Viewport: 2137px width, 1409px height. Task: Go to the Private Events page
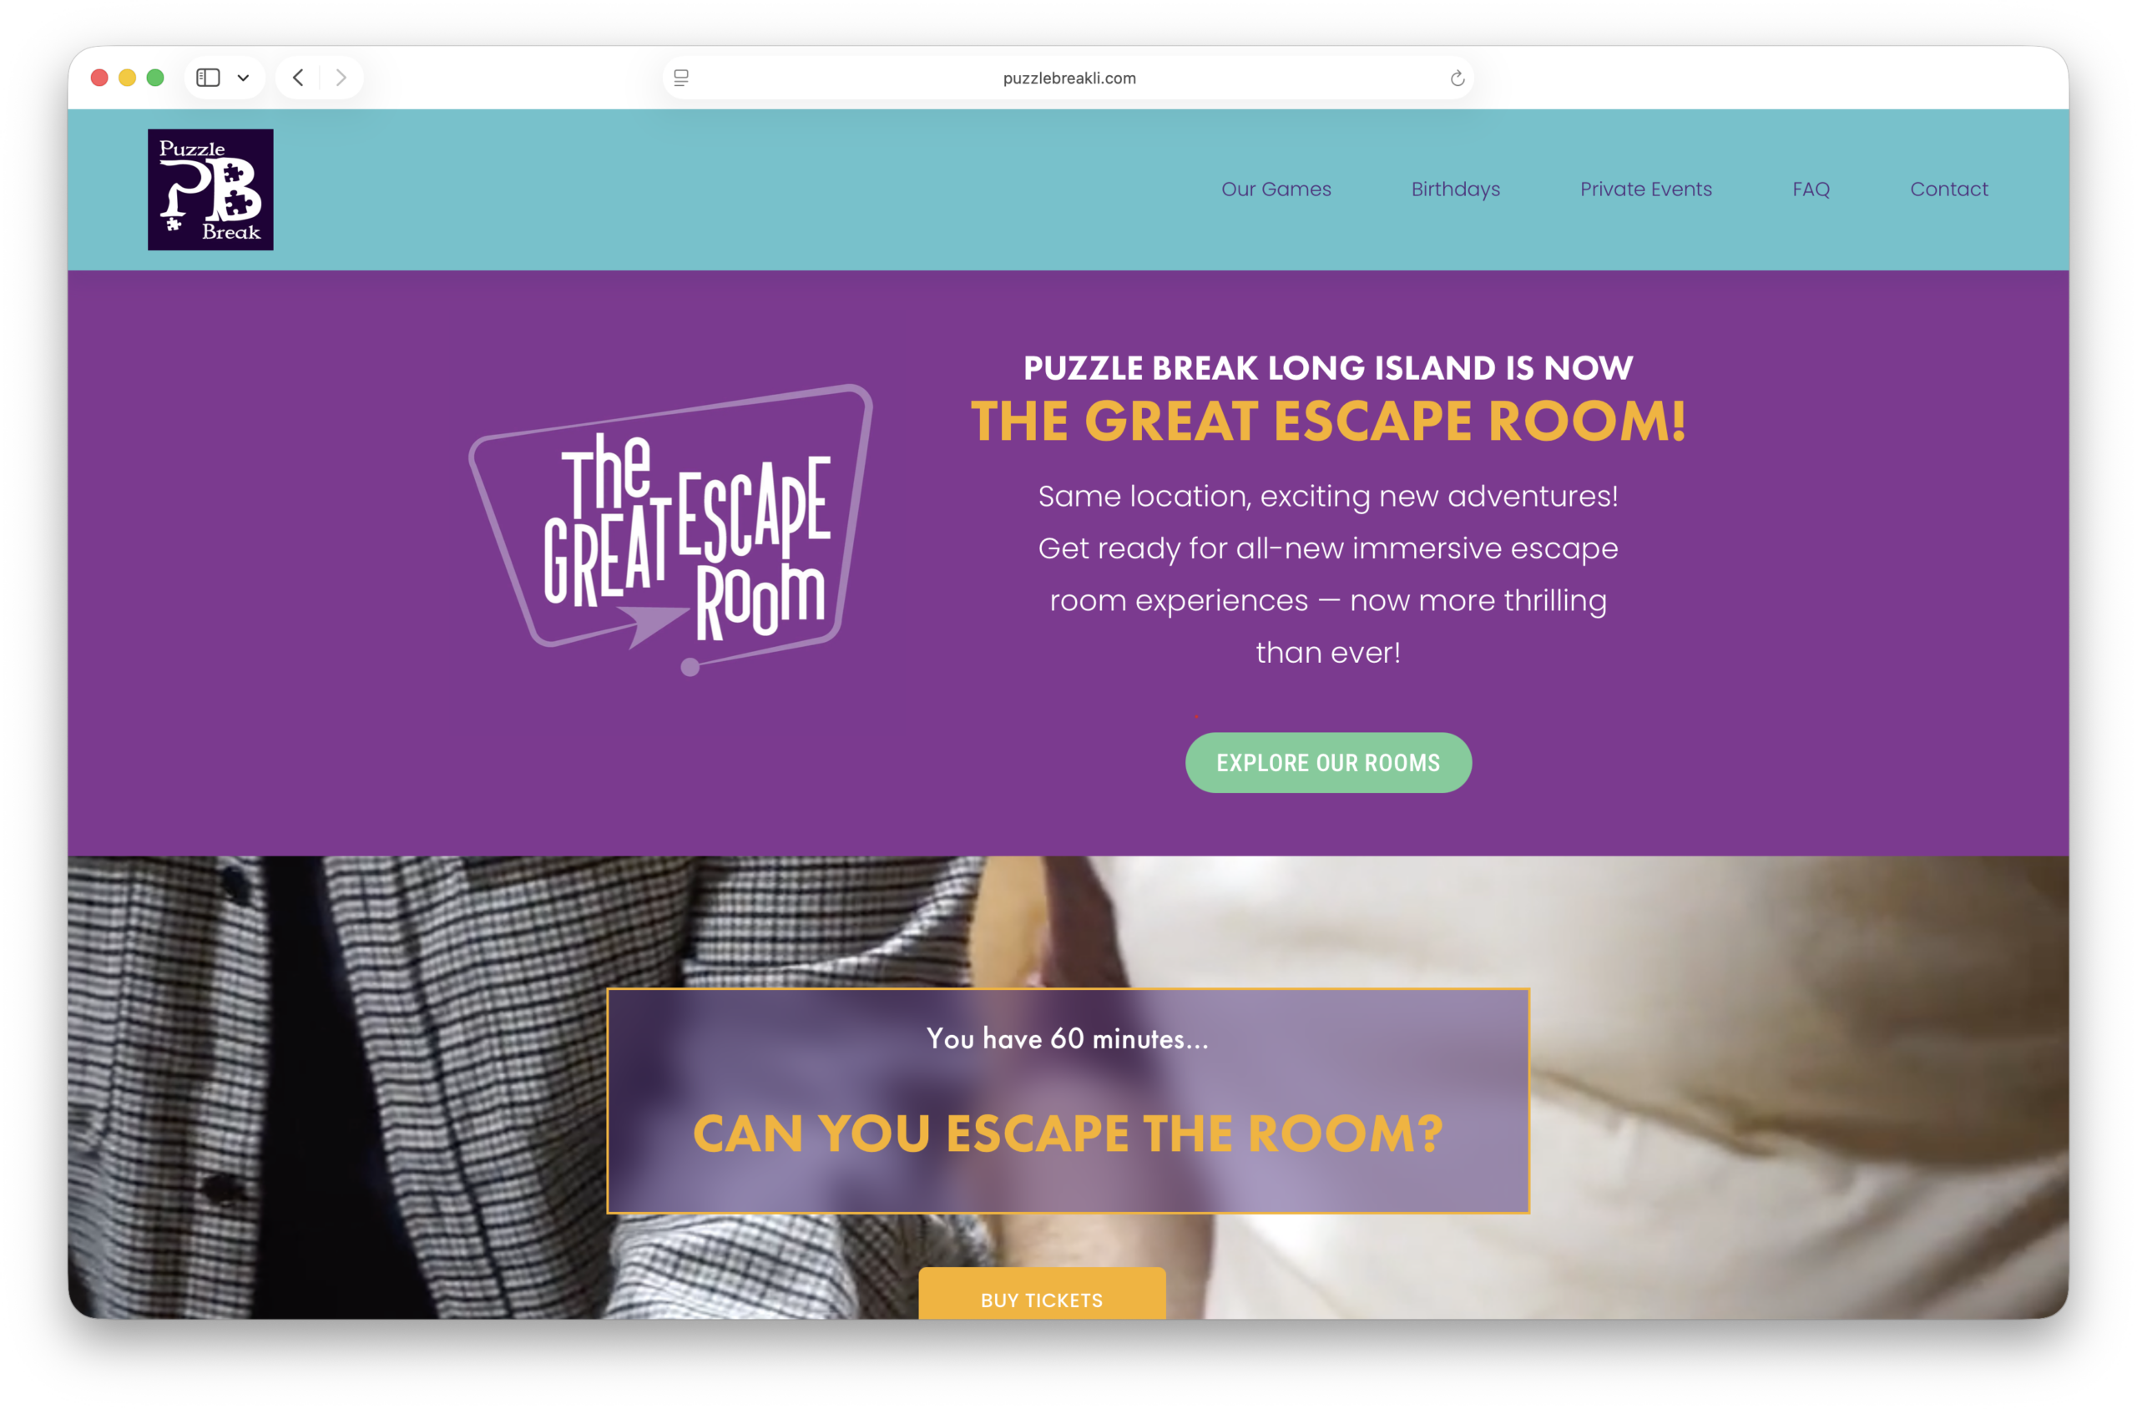coord(1645,189)
